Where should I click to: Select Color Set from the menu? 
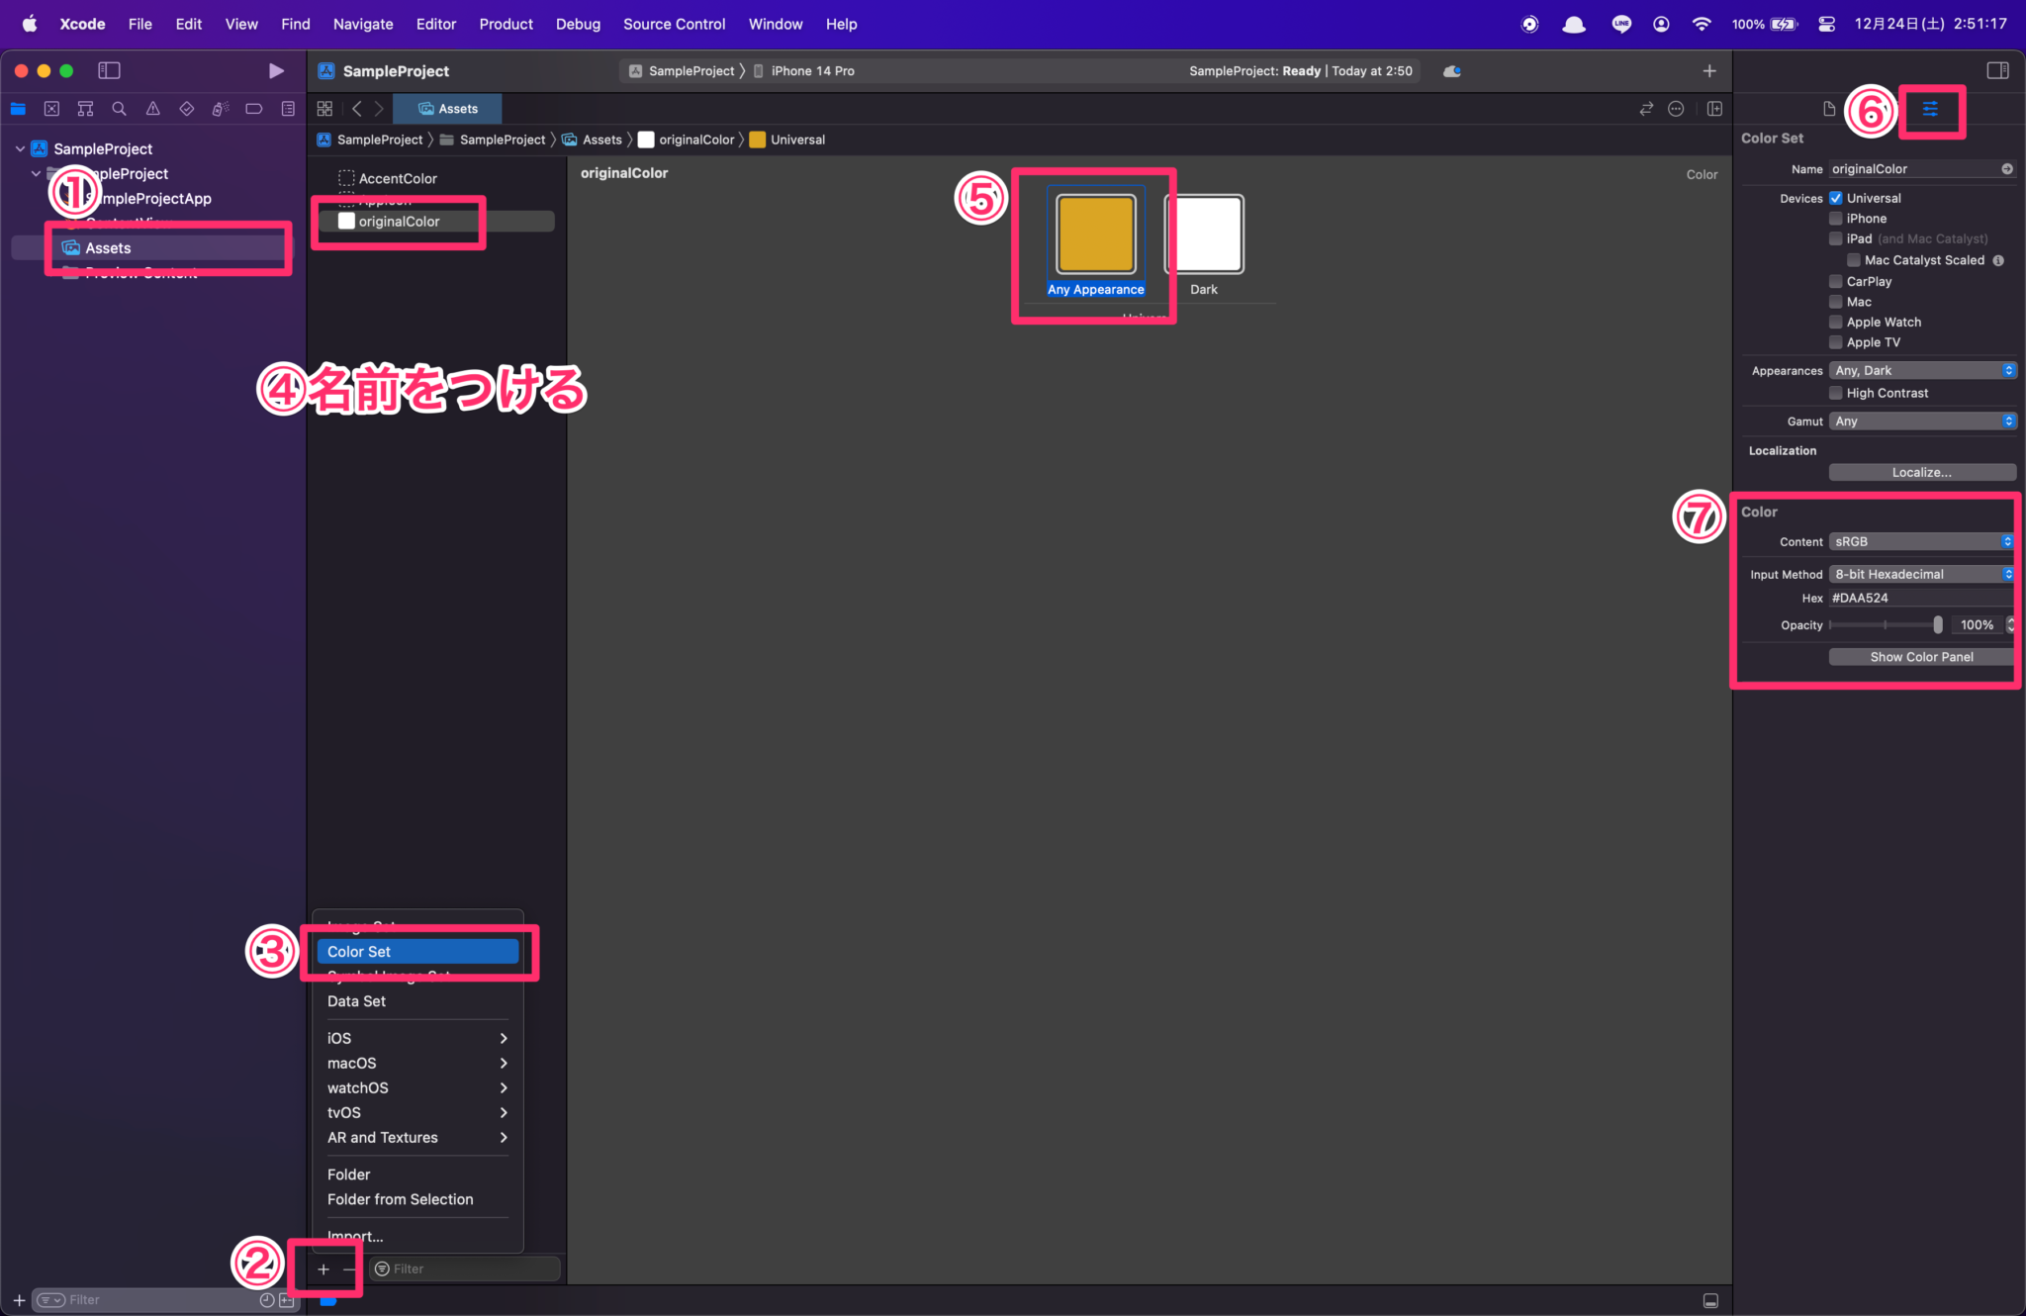(416, 951)
